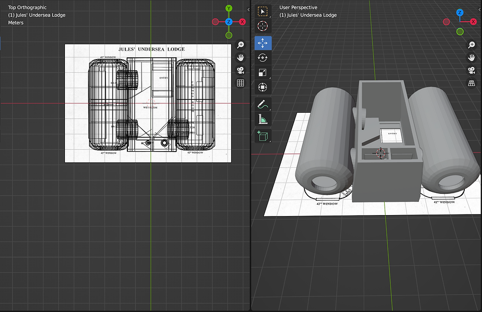Choose the Move tool in toolbar
Image resolution: width=482 pixels, height=312 pixels.
(x=263, y=43)
